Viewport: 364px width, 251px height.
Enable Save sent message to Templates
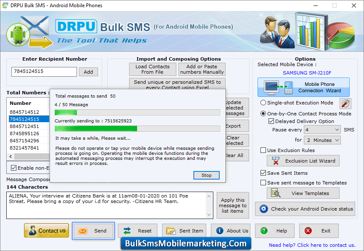click(x=263, y=183)
